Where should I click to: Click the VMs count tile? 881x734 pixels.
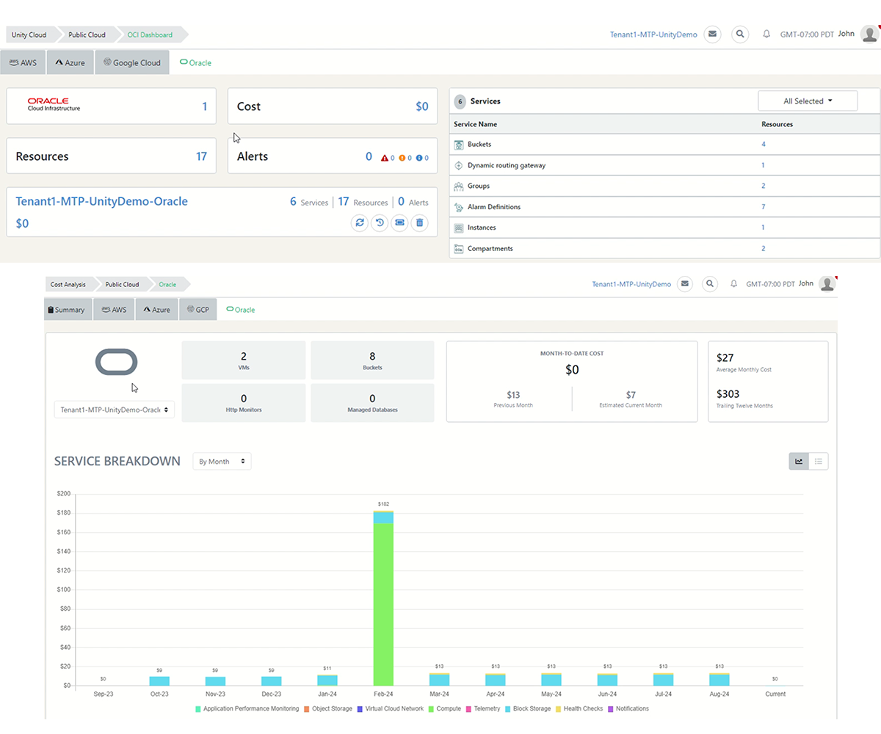click(244, 360)
